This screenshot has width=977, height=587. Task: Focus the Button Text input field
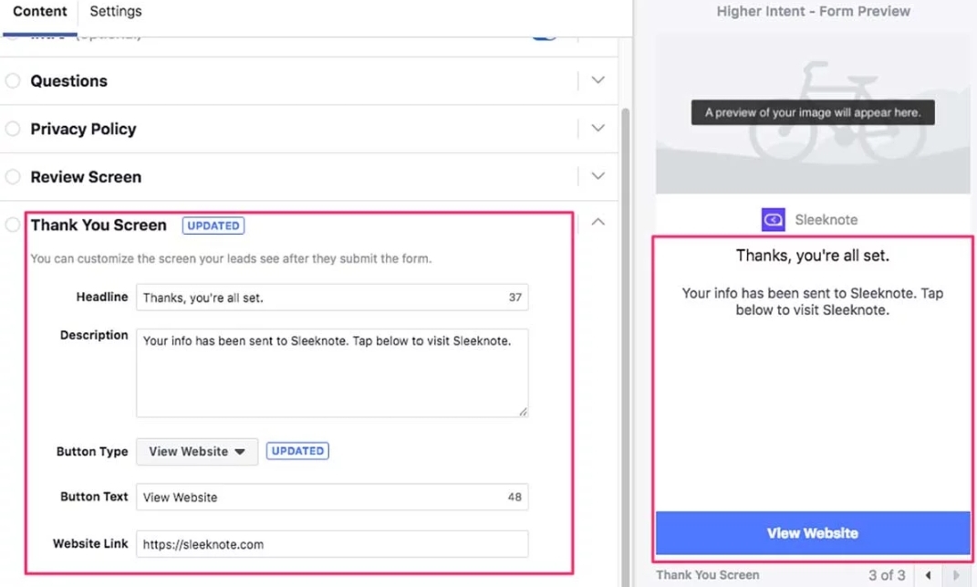pos(332,498)
